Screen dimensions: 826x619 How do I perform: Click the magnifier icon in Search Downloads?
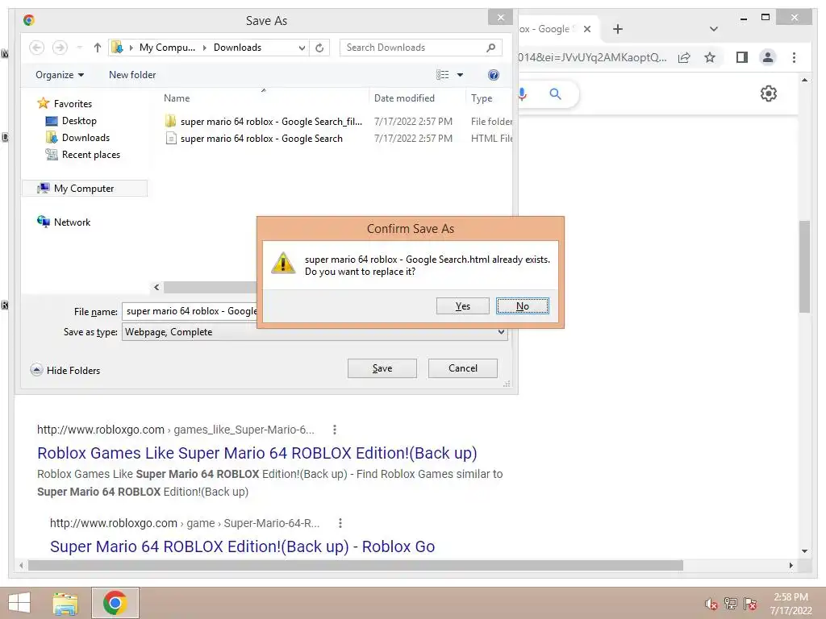(490, 48)
